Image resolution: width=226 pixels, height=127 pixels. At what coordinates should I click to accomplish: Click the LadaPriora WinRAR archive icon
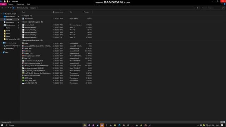[x=23, y=51]
